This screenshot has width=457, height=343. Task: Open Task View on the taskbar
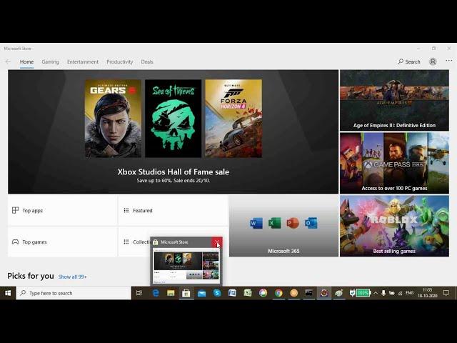pyautogui.click(x=139, y=293)
